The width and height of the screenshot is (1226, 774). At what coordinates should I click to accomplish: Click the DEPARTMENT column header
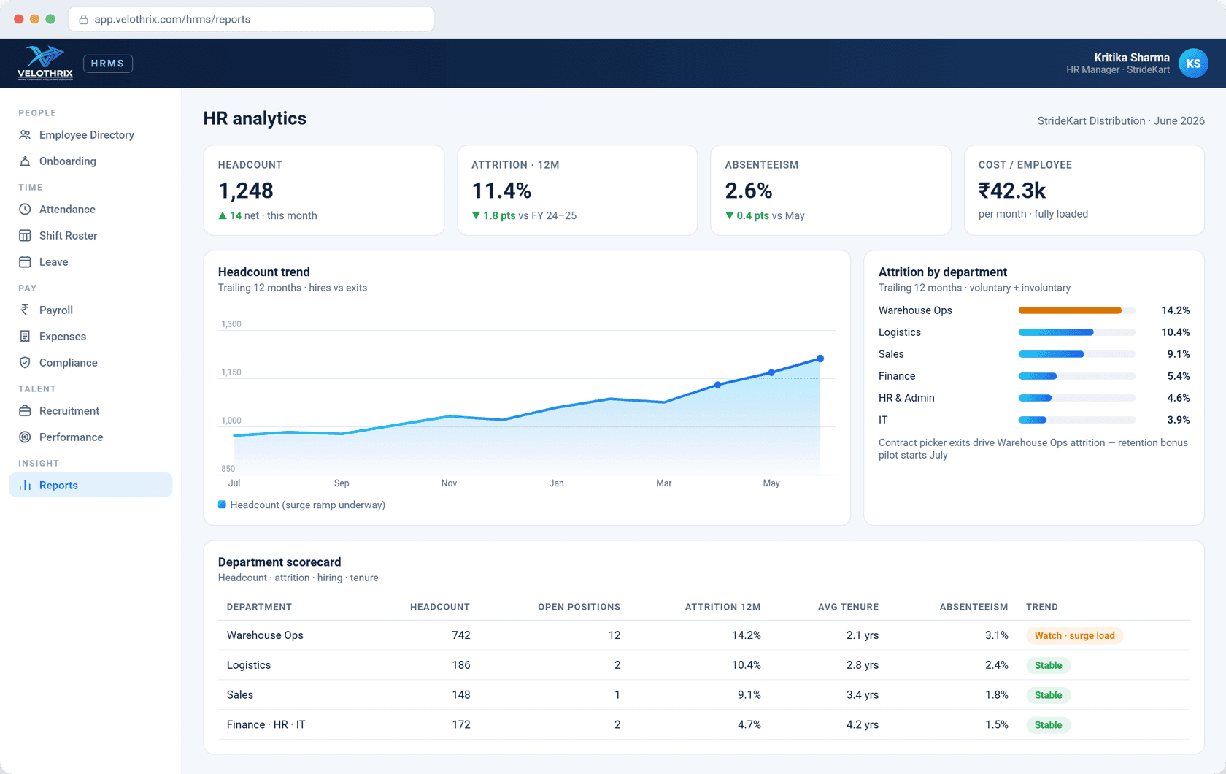click(x=259, y=607)
